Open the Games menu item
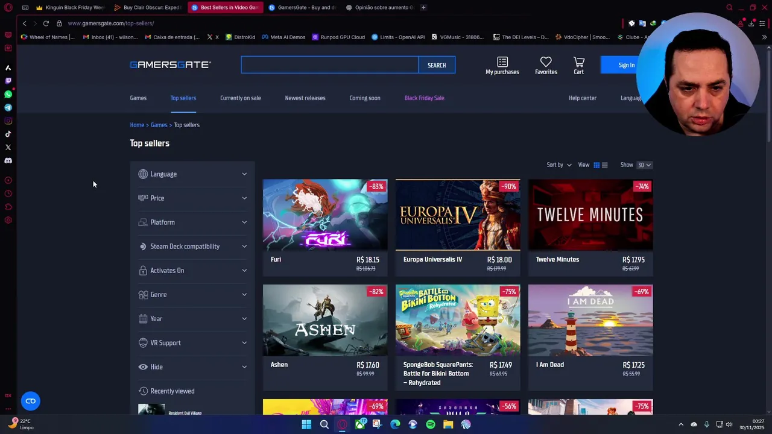 pos(138,98)
